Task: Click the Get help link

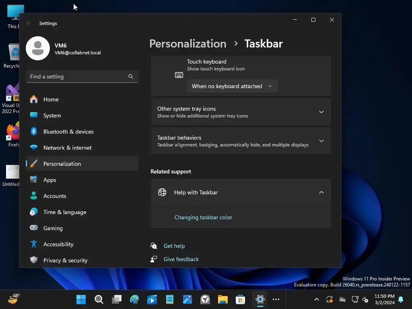Action: tap(174, 246)
